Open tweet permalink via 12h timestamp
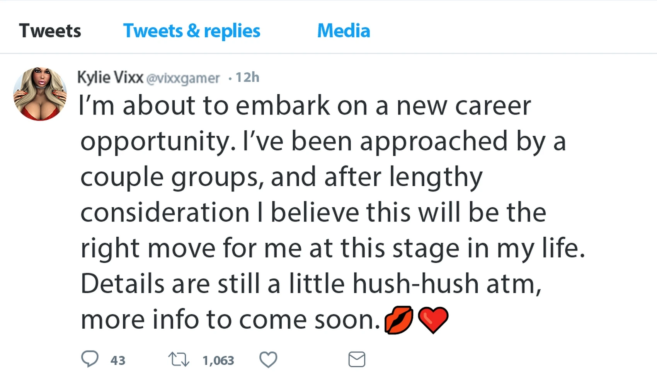The width and height of the screenshot is (657, 391). click(x=247, y=77)
